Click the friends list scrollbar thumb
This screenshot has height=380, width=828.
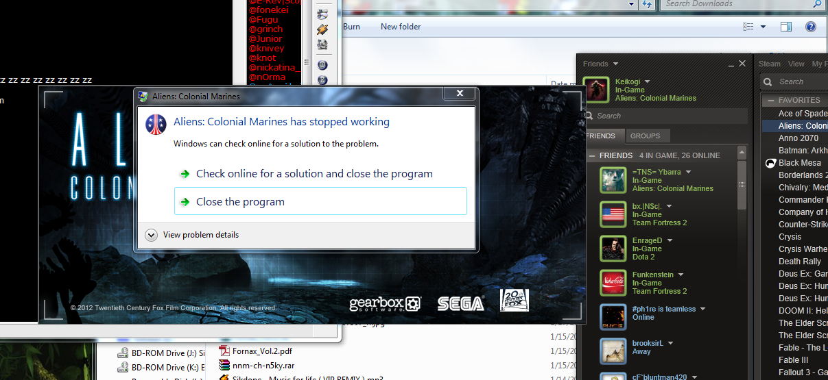742,185
